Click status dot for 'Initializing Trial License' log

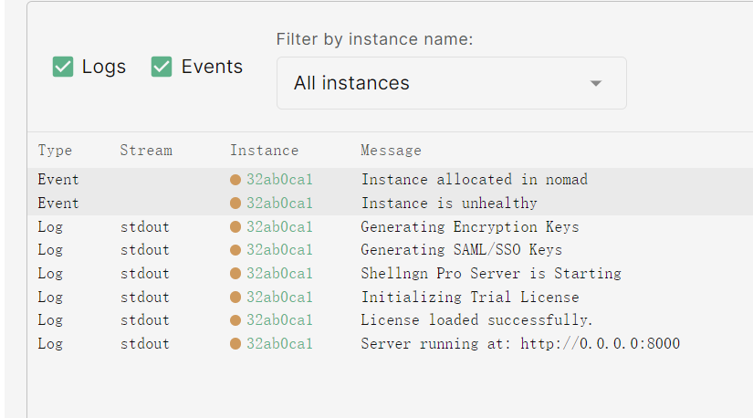coord(235,298)
